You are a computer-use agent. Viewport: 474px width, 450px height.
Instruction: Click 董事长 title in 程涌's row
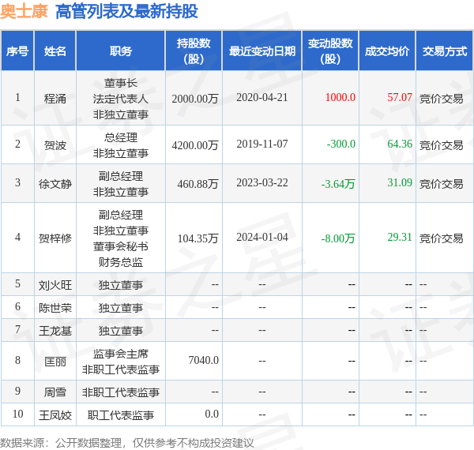(121, 83)
